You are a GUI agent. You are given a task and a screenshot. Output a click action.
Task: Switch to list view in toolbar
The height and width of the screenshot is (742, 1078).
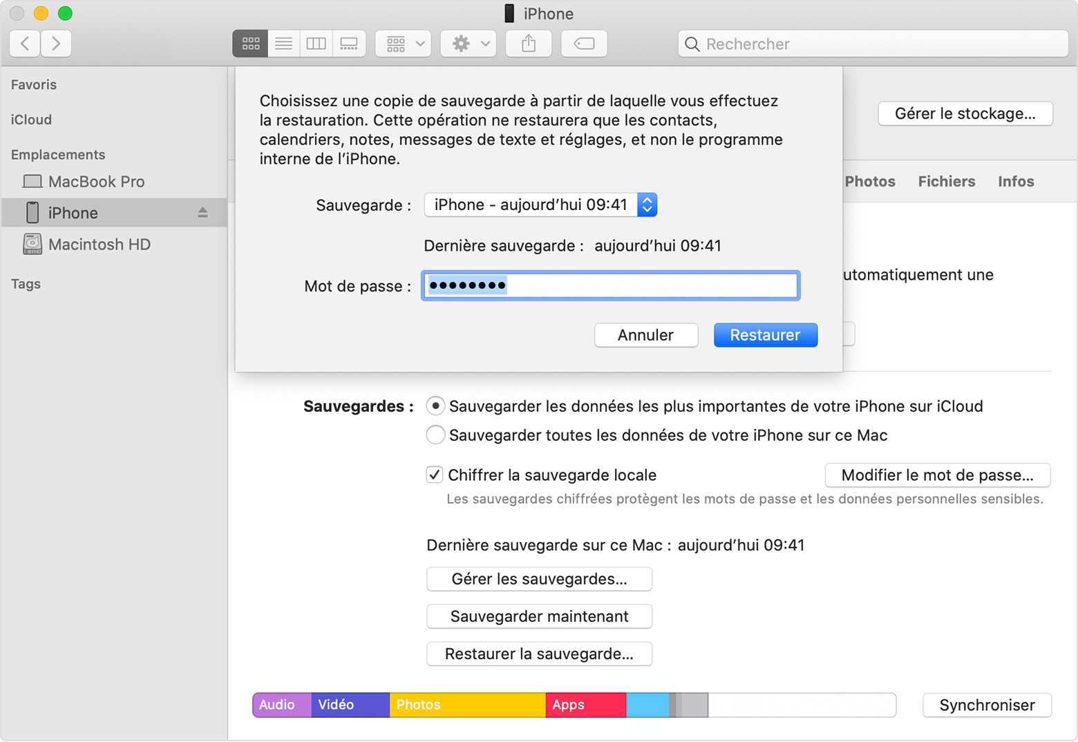coord(283,44)
